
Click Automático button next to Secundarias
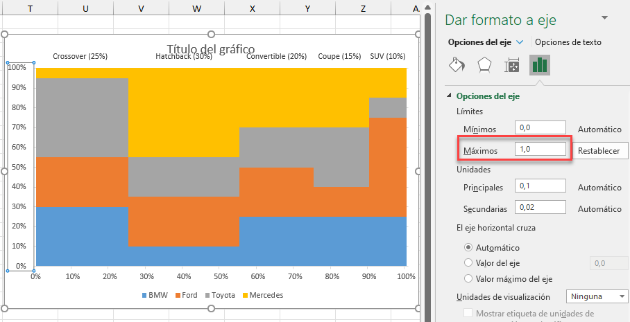[599, 209]
